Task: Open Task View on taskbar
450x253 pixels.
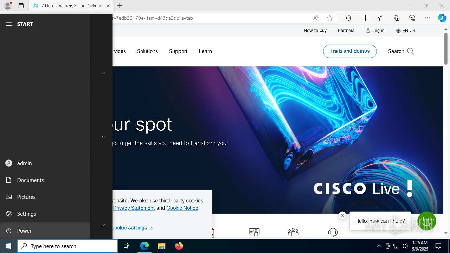Action: [x=127, y=246]
